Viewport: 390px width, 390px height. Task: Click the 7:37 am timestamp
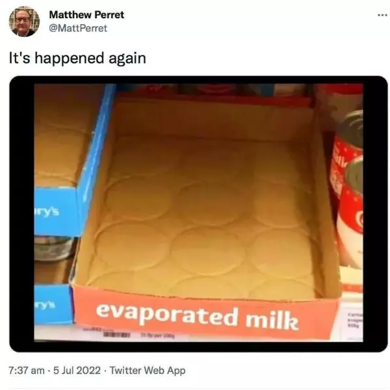click(x=27, y=370)
